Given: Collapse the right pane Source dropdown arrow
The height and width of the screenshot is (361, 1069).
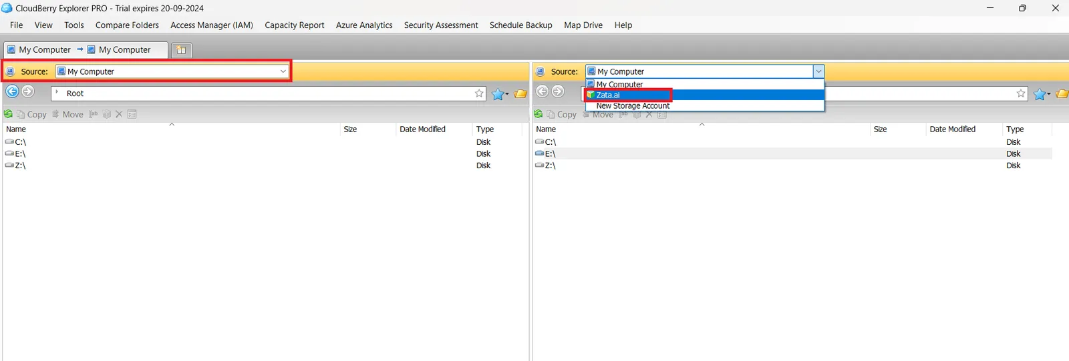Looking at the screenshot, I should pos(818,71).
